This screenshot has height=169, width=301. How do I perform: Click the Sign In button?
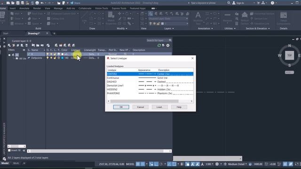pyautogui.click(x=238, y=3)
